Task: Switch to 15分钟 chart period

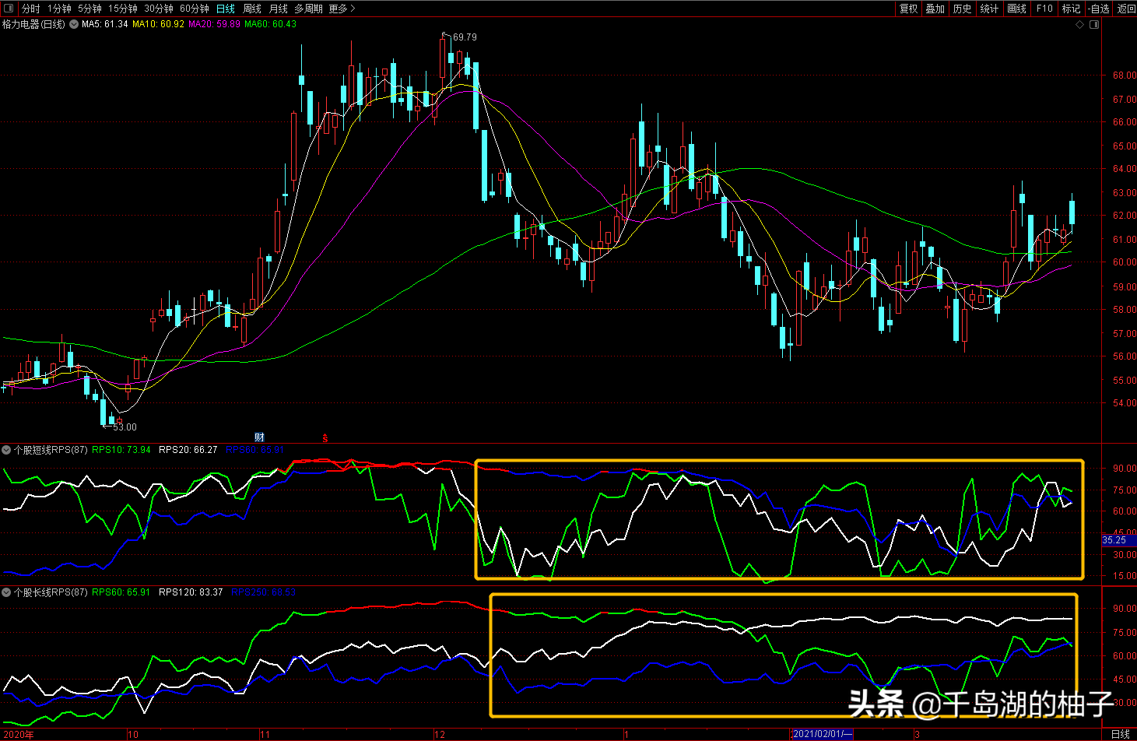Action: [x=122, y=9]
